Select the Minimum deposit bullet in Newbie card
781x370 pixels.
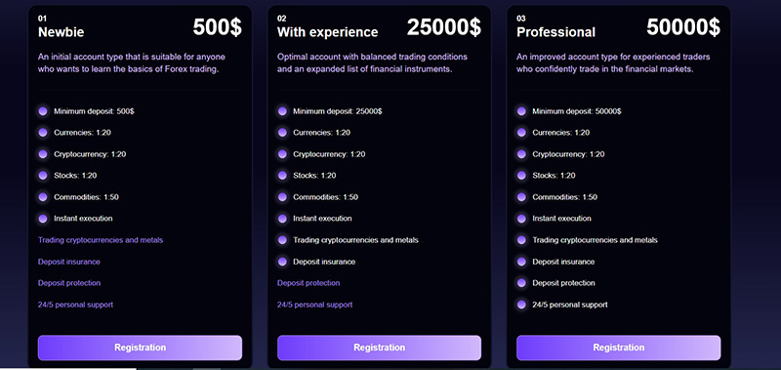pos(43,111)
